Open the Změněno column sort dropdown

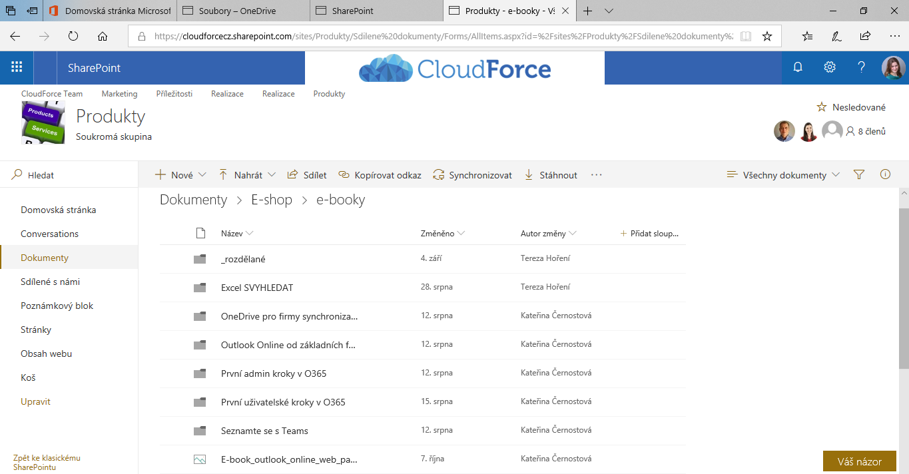click(442, 234)
